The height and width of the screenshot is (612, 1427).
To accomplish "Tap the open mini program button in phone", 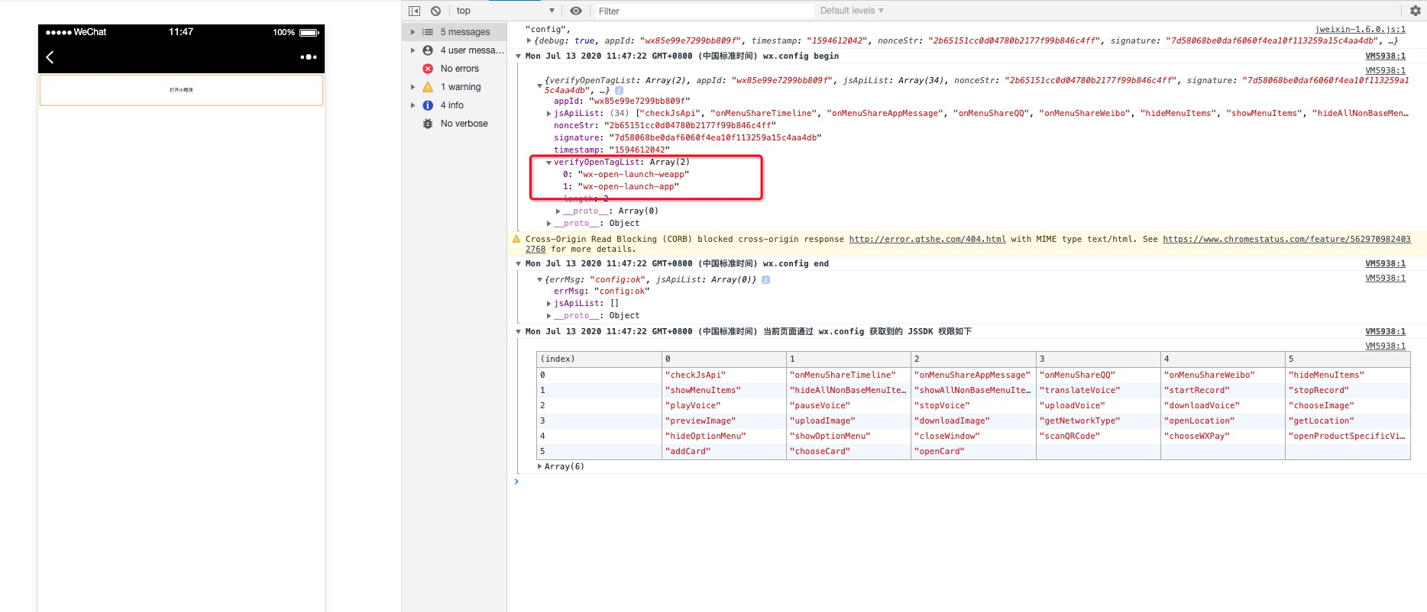I will click(x=181, y=90).
